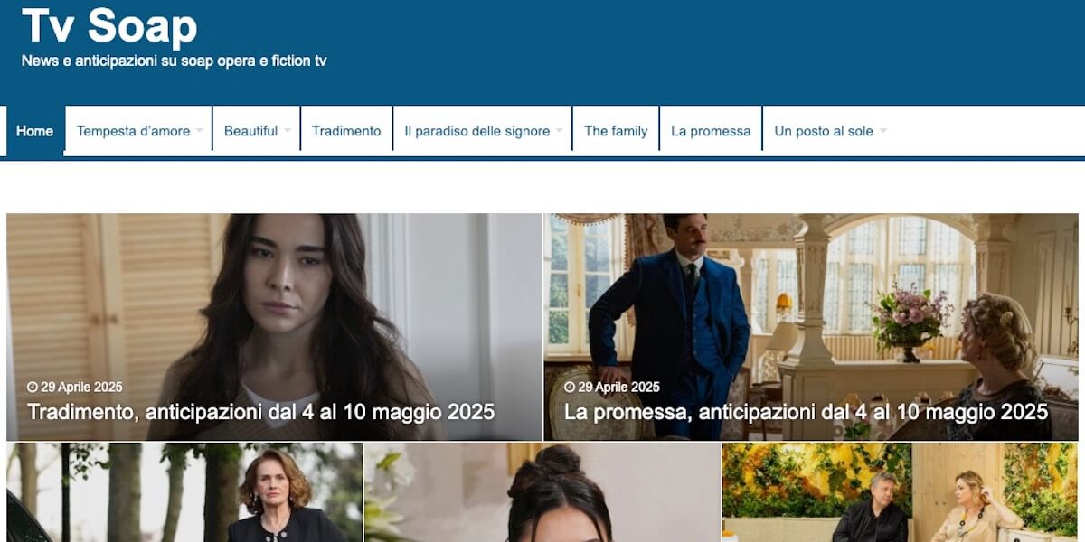1085x542 pixels.
Task: Click the Tv Soap site title
Action: pos(109,25)
